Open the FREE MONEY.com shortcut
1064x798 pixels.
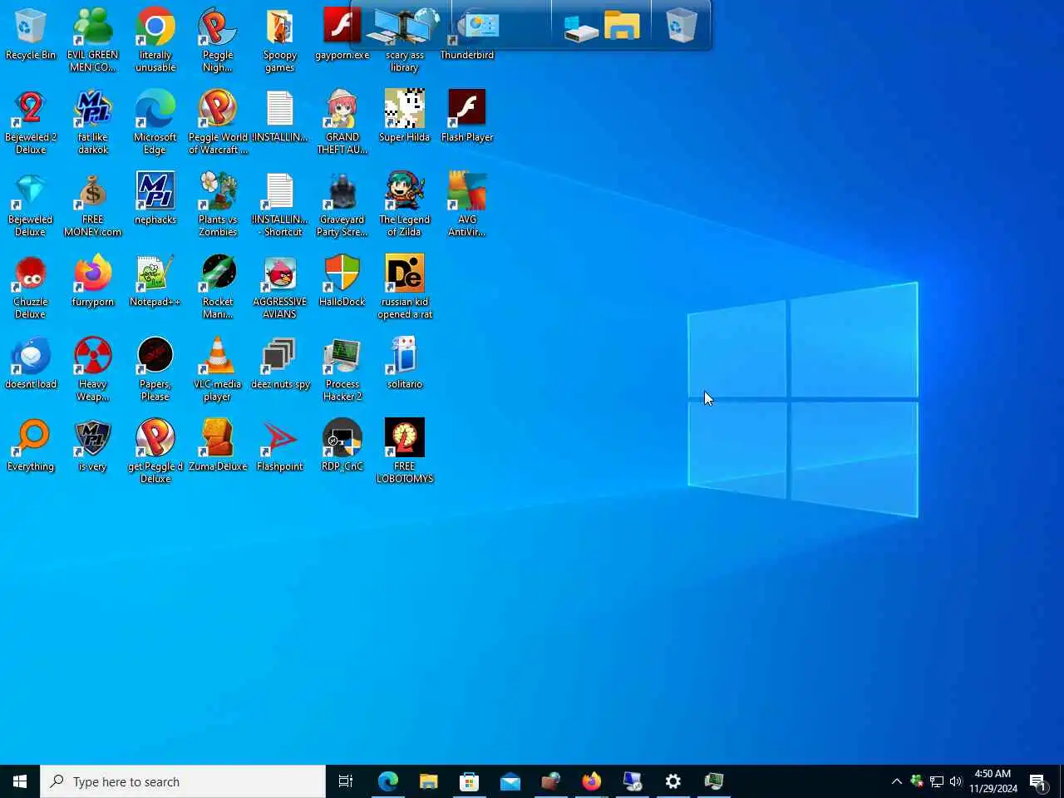[93, 204]
